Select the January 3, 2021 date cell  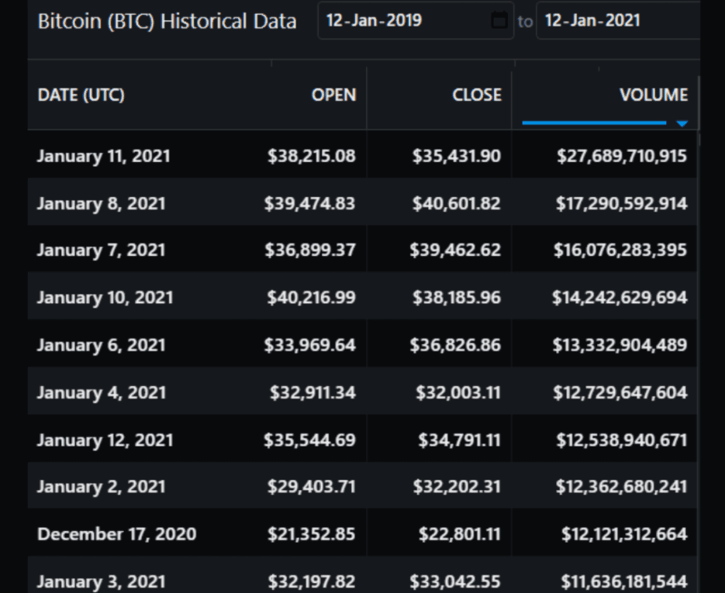(x=102, y=581)
